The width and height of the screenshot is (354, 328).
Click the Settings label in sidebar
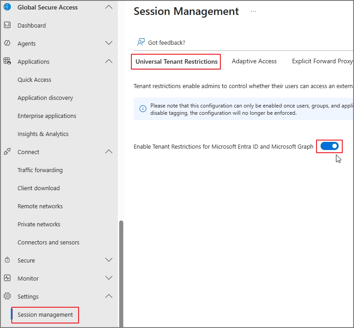pyautogui.click(x=28, y=296)
